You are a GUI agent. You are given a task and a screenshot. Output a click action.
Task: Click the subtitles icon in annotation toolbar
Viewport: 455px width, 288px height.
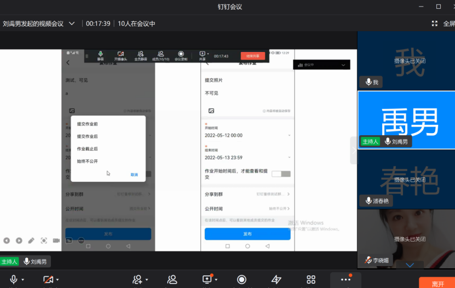69,240
